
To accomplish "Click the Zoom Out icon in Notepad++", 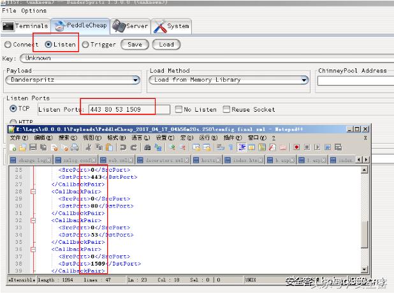I will click(182, 147).
